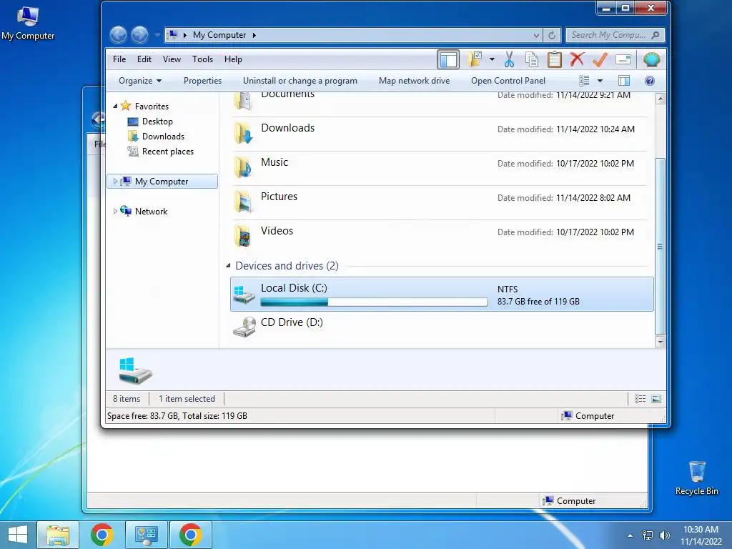Screen dimensions: 732x549
Task: Select the Music folder
Action: [x=439, y=168]
